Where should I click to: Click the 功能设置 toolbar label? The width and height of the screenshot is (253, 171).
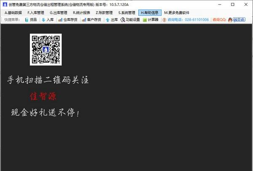point(133,20)
